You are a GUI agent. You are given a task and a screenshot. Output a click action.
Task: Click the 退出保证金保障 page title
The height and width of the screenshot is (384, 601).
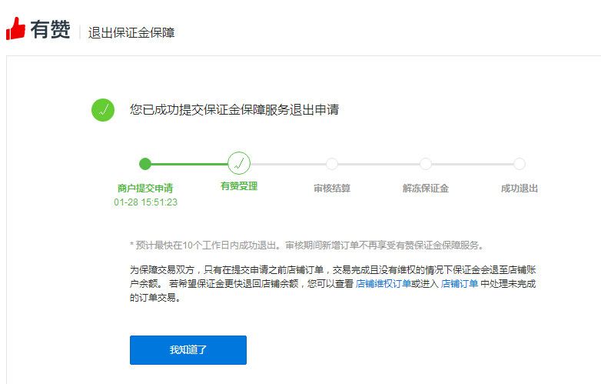[131, 32]
